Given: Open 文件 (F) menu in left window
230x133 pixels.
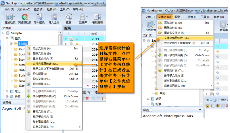Looking at the screenshot, I should [x=9, y=9].
